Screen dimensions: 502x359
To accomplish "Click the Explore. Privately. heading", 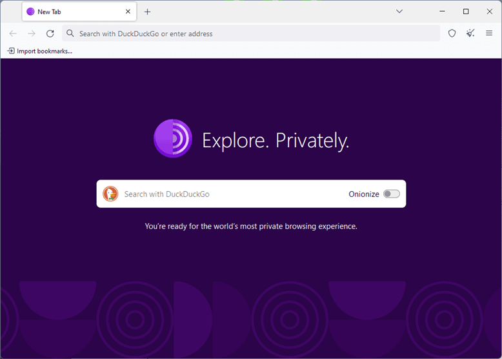I will tap(276, 141).
